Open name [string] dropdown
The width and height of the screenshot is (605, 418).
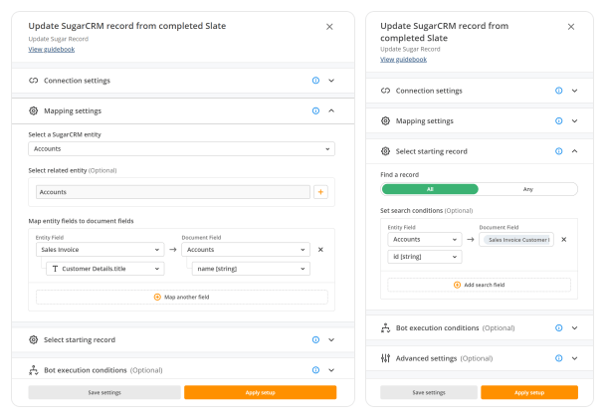[x=251, y=269]
